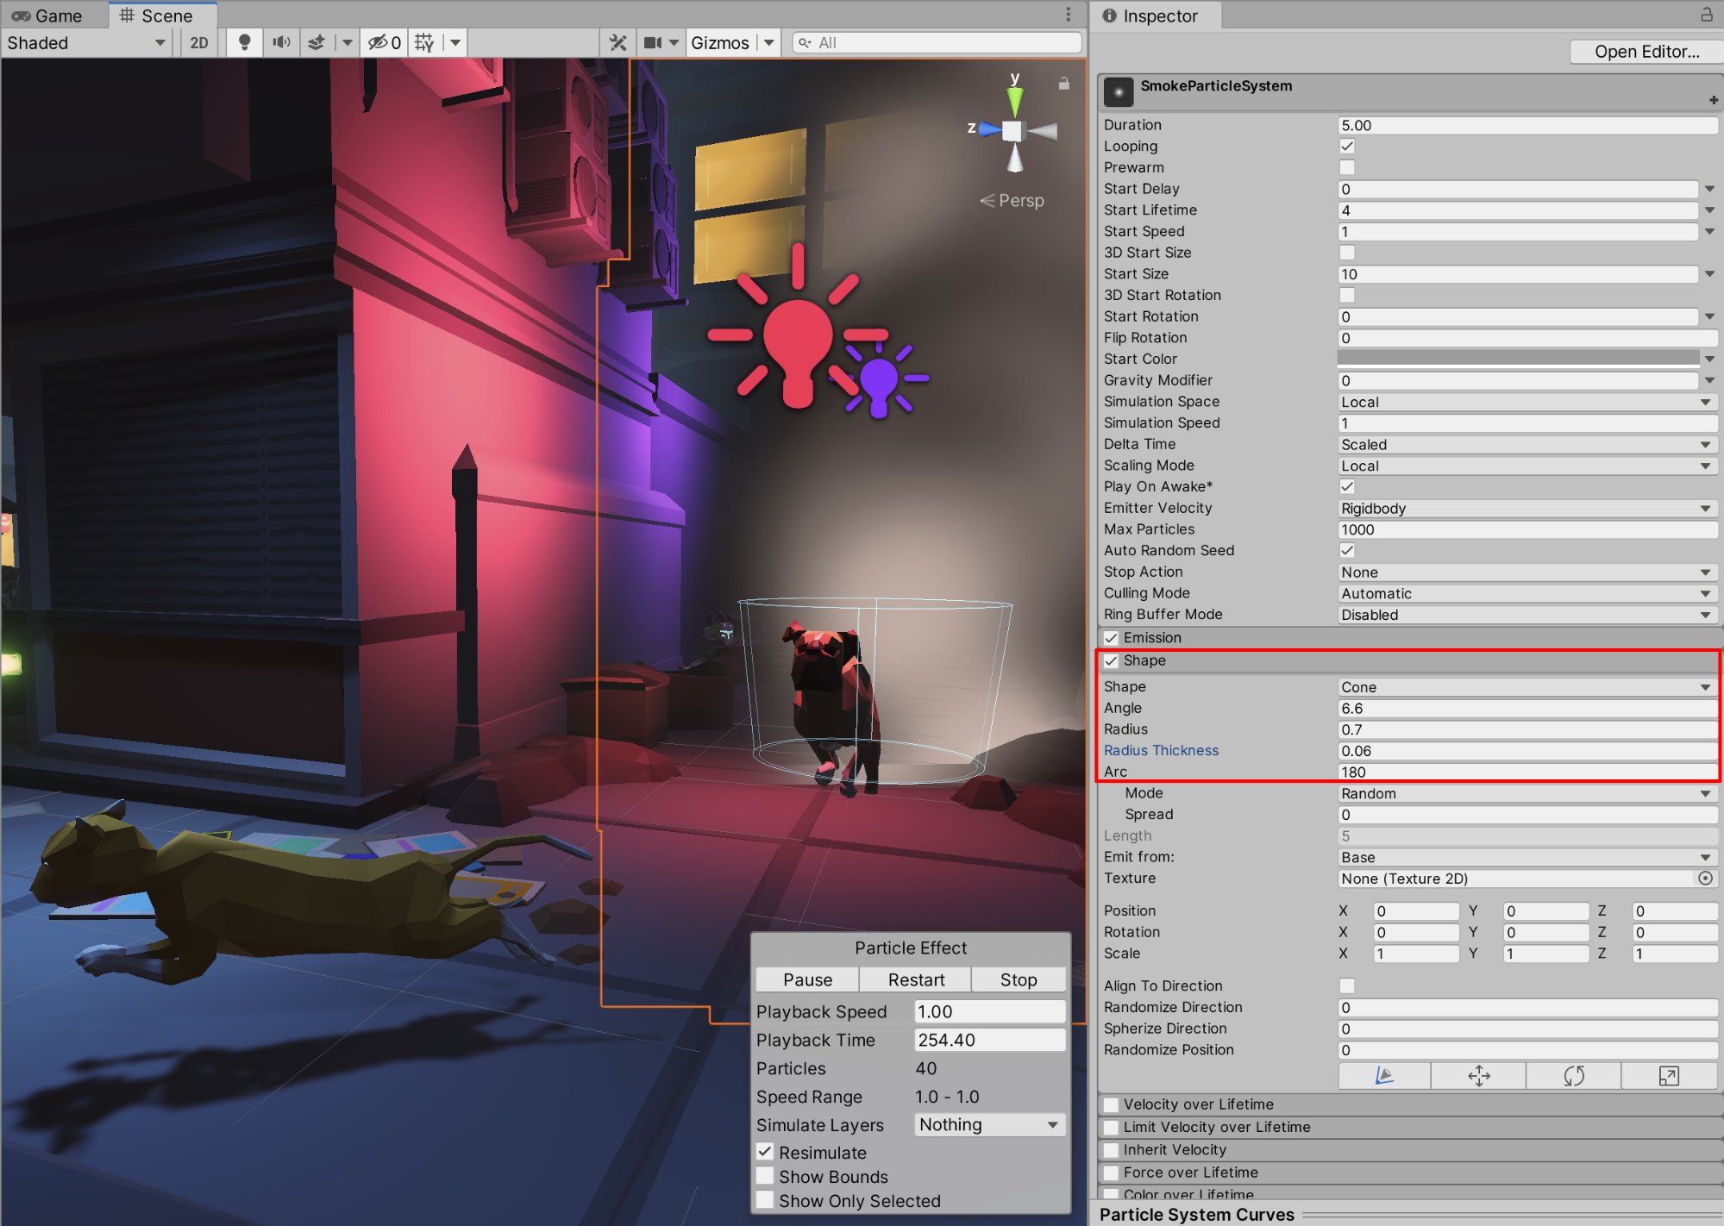Viewport: 1724px width, 1226px height.
Task: Enable Show Bounds checkbox
Action: click(x=765, y=1176)
